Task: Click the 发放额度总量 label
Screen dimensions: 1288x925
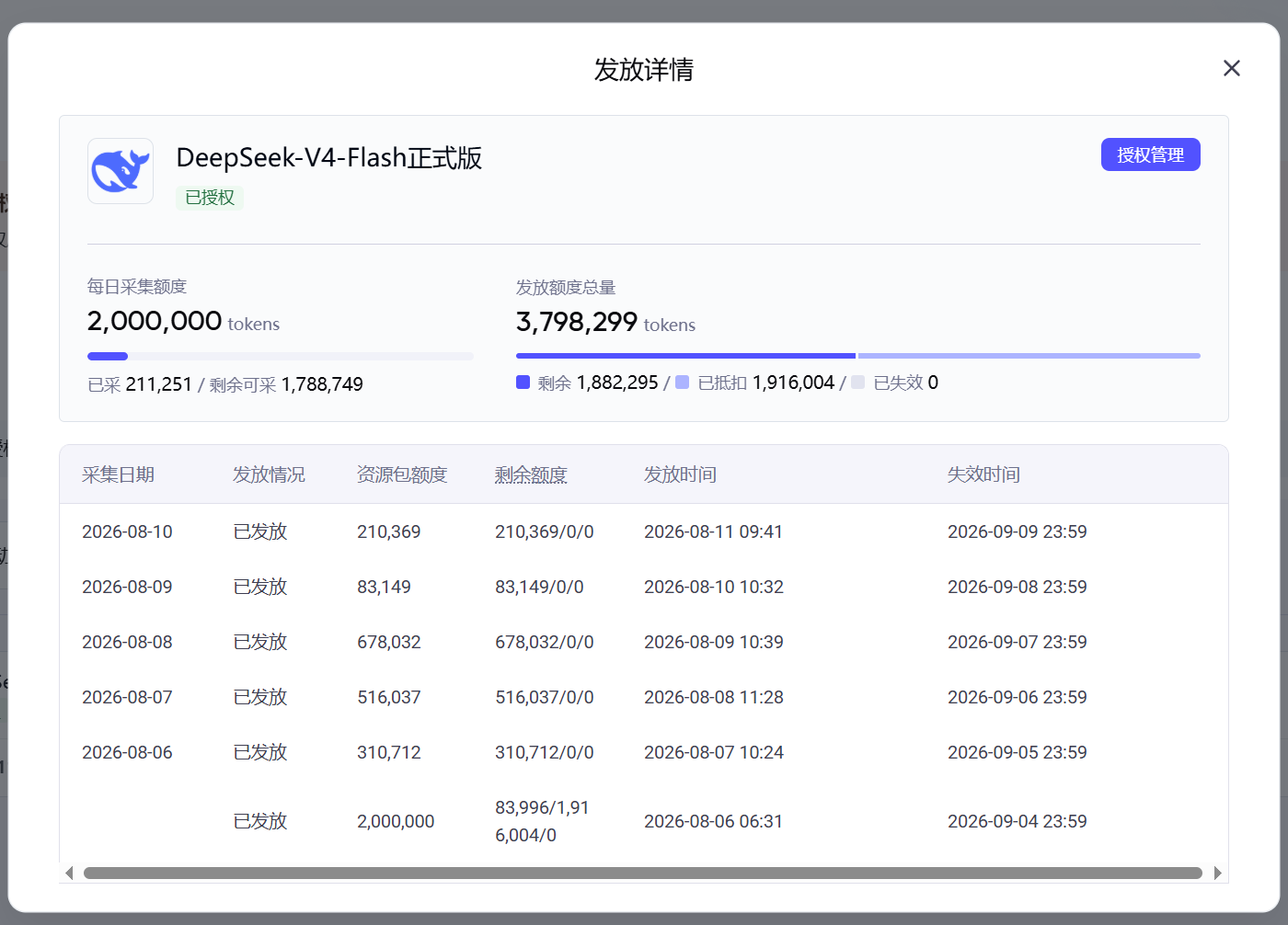Action: click(x=566, y=288)
